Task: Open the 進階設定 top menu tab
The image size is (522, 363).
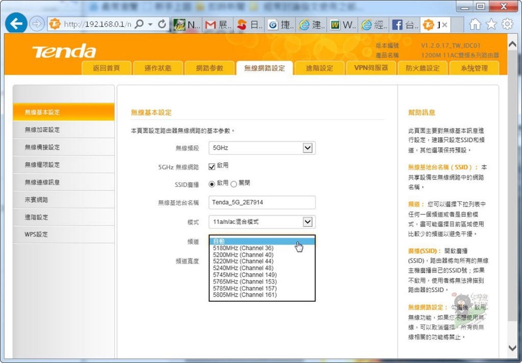Action: point(319,68)
